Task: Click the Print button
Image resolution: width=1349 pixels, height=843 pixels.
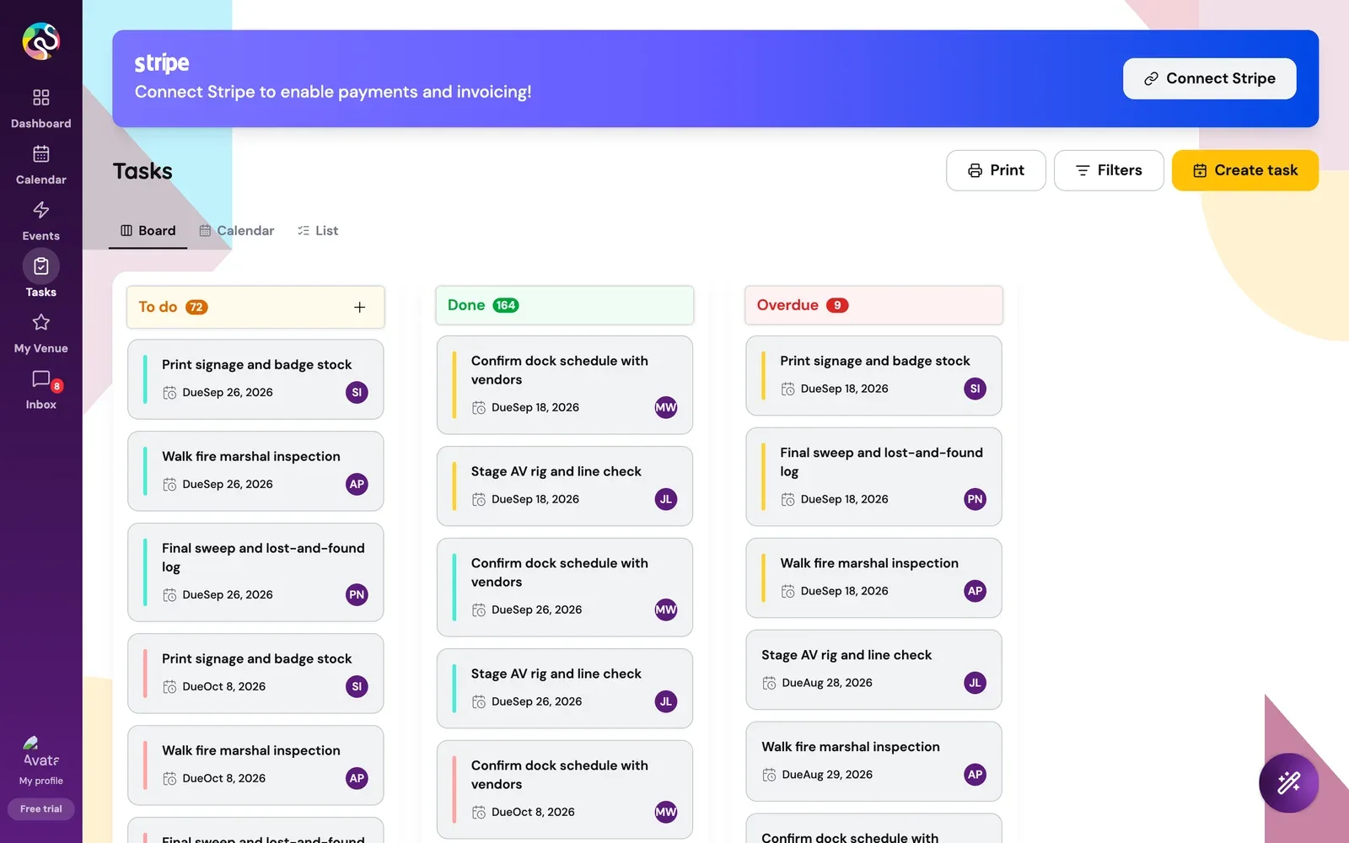Action: coord(996,170)
